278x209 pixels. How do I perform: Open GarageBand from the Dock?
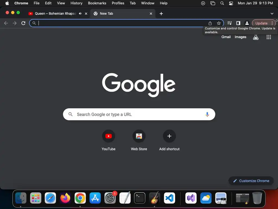pyautogui.click(x=154, y=198)
